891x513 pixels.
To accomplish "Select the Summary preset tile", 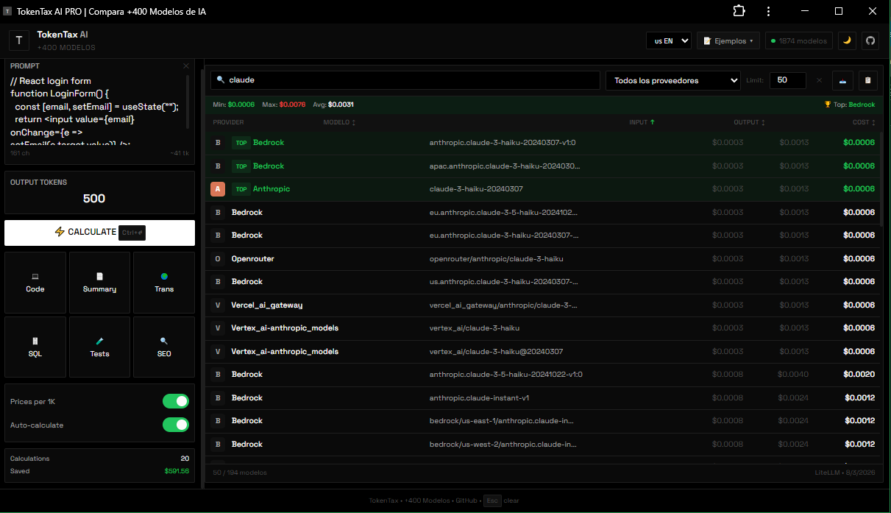I will pyautogui.click(x=99, y=283).
